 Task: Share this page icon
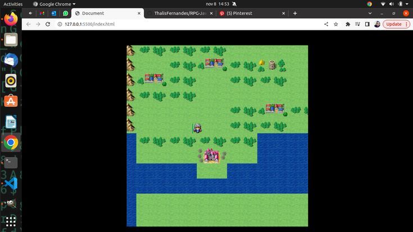326,24
